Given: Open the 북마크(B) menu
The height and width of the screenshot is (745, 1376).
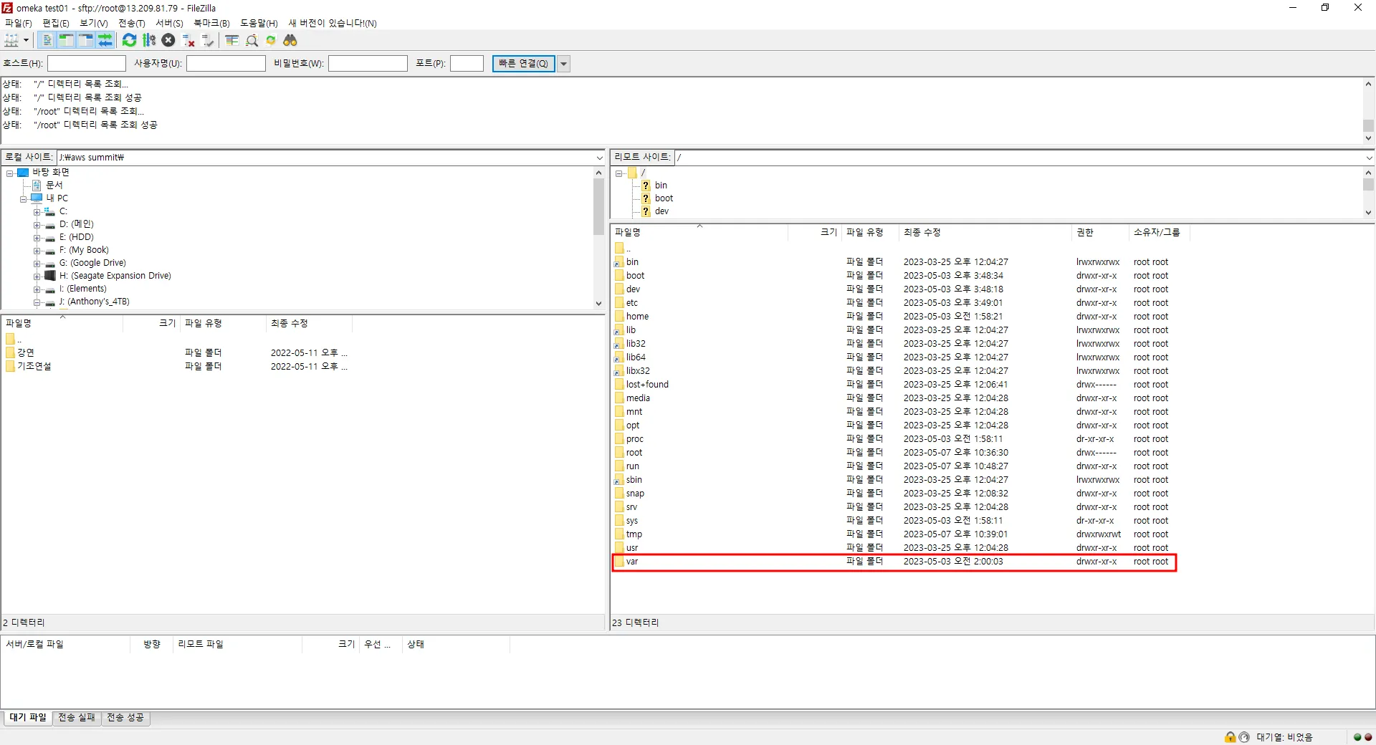Looking at the screenshot, I should [x=212, y=23].
